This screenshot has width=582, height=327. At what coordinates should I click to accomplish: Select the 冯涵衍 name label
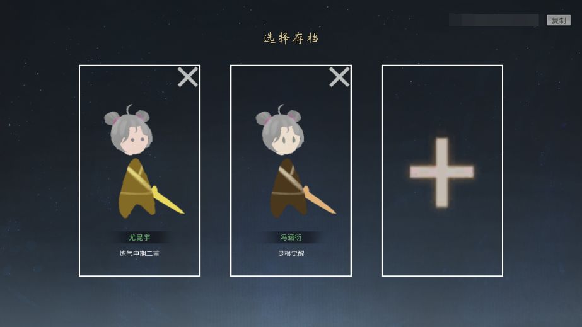click(291, 238)
